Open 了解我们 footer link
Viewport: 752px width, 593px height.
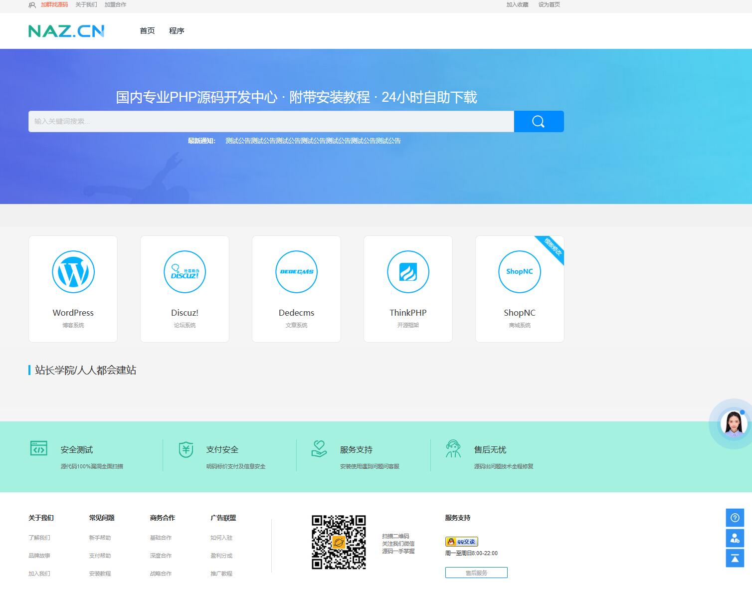click(39, 538)
